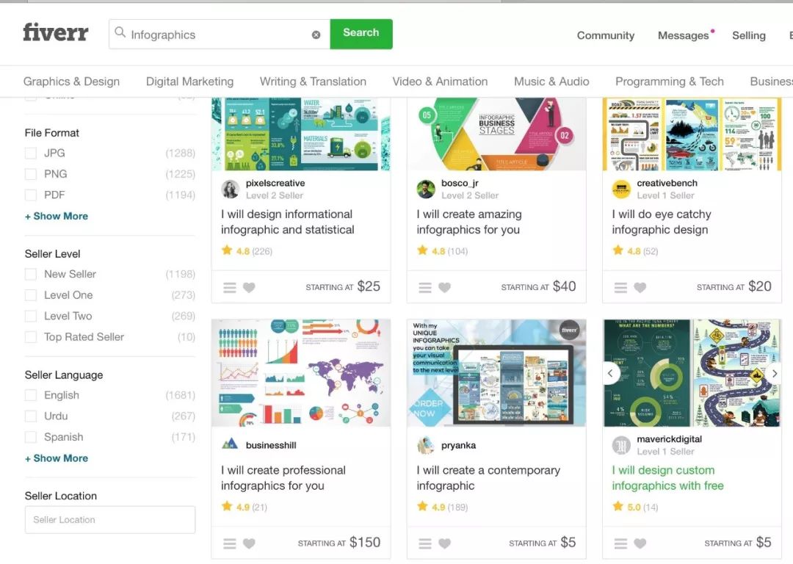Screen dimensions: 793x564
Task: Check the Top Rated Seller filter
Action: click(31, 337)
